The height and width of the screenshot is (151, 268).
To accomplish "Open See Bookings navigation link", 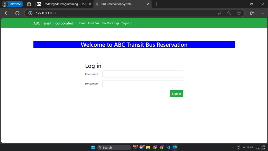I will coord(110,23).
